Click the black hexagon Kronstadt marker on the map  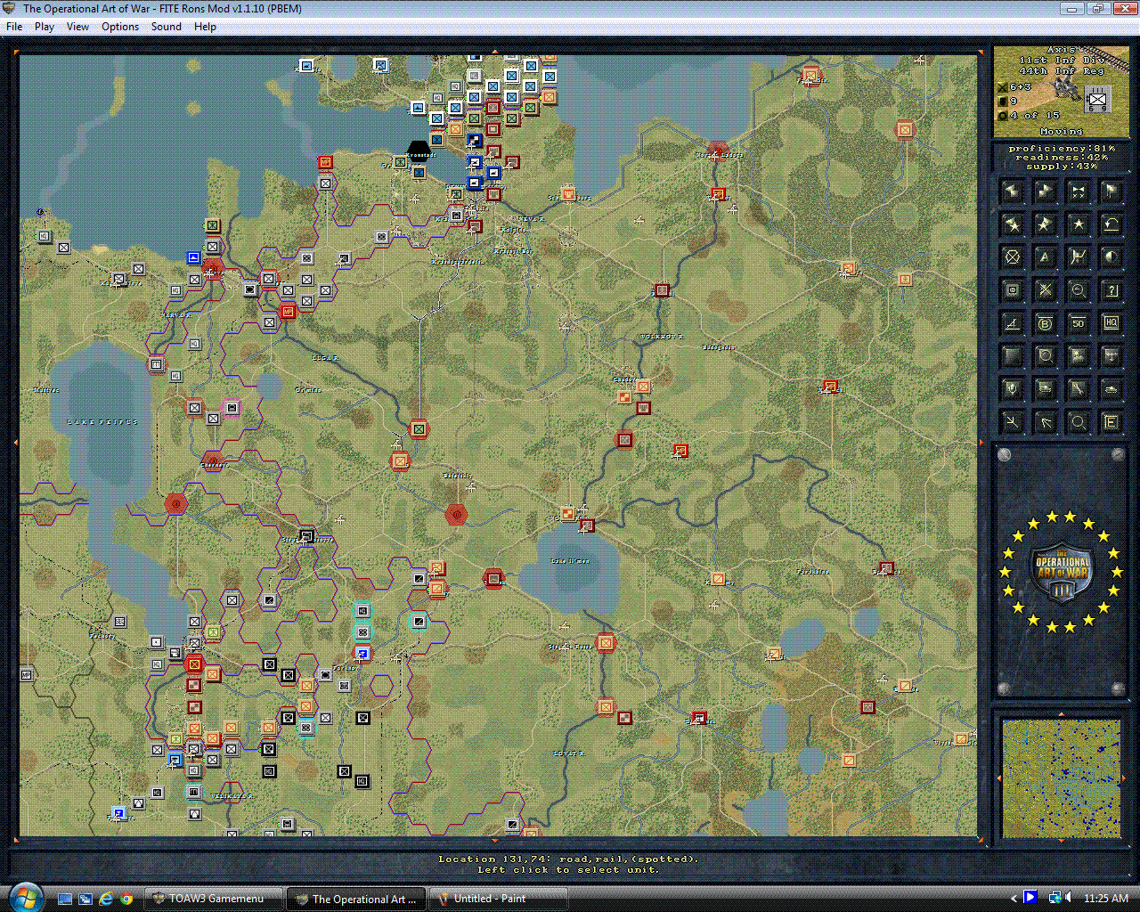418,152
